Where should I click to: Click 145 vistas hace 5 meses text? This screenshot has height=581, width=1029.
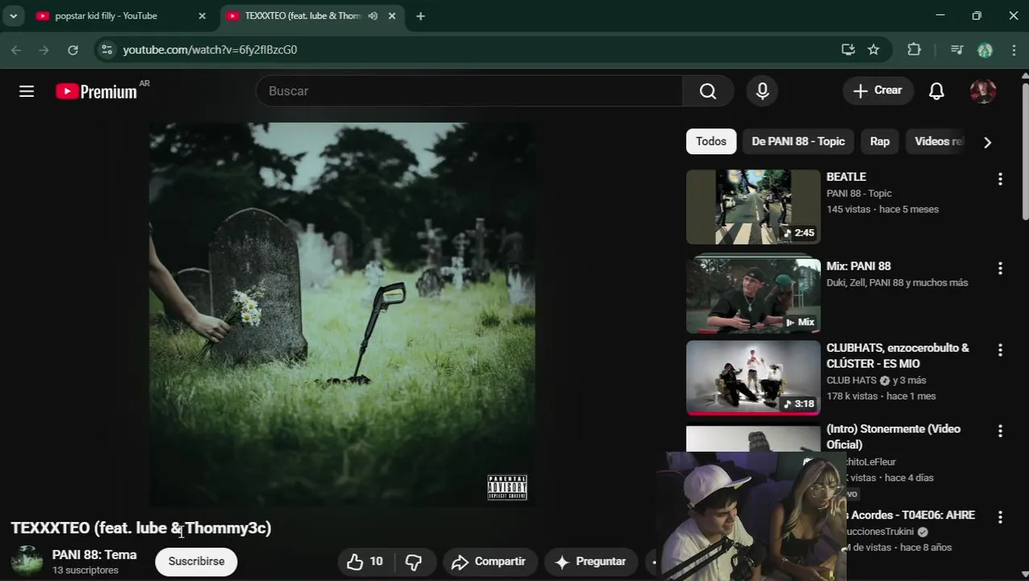(882, 210)
